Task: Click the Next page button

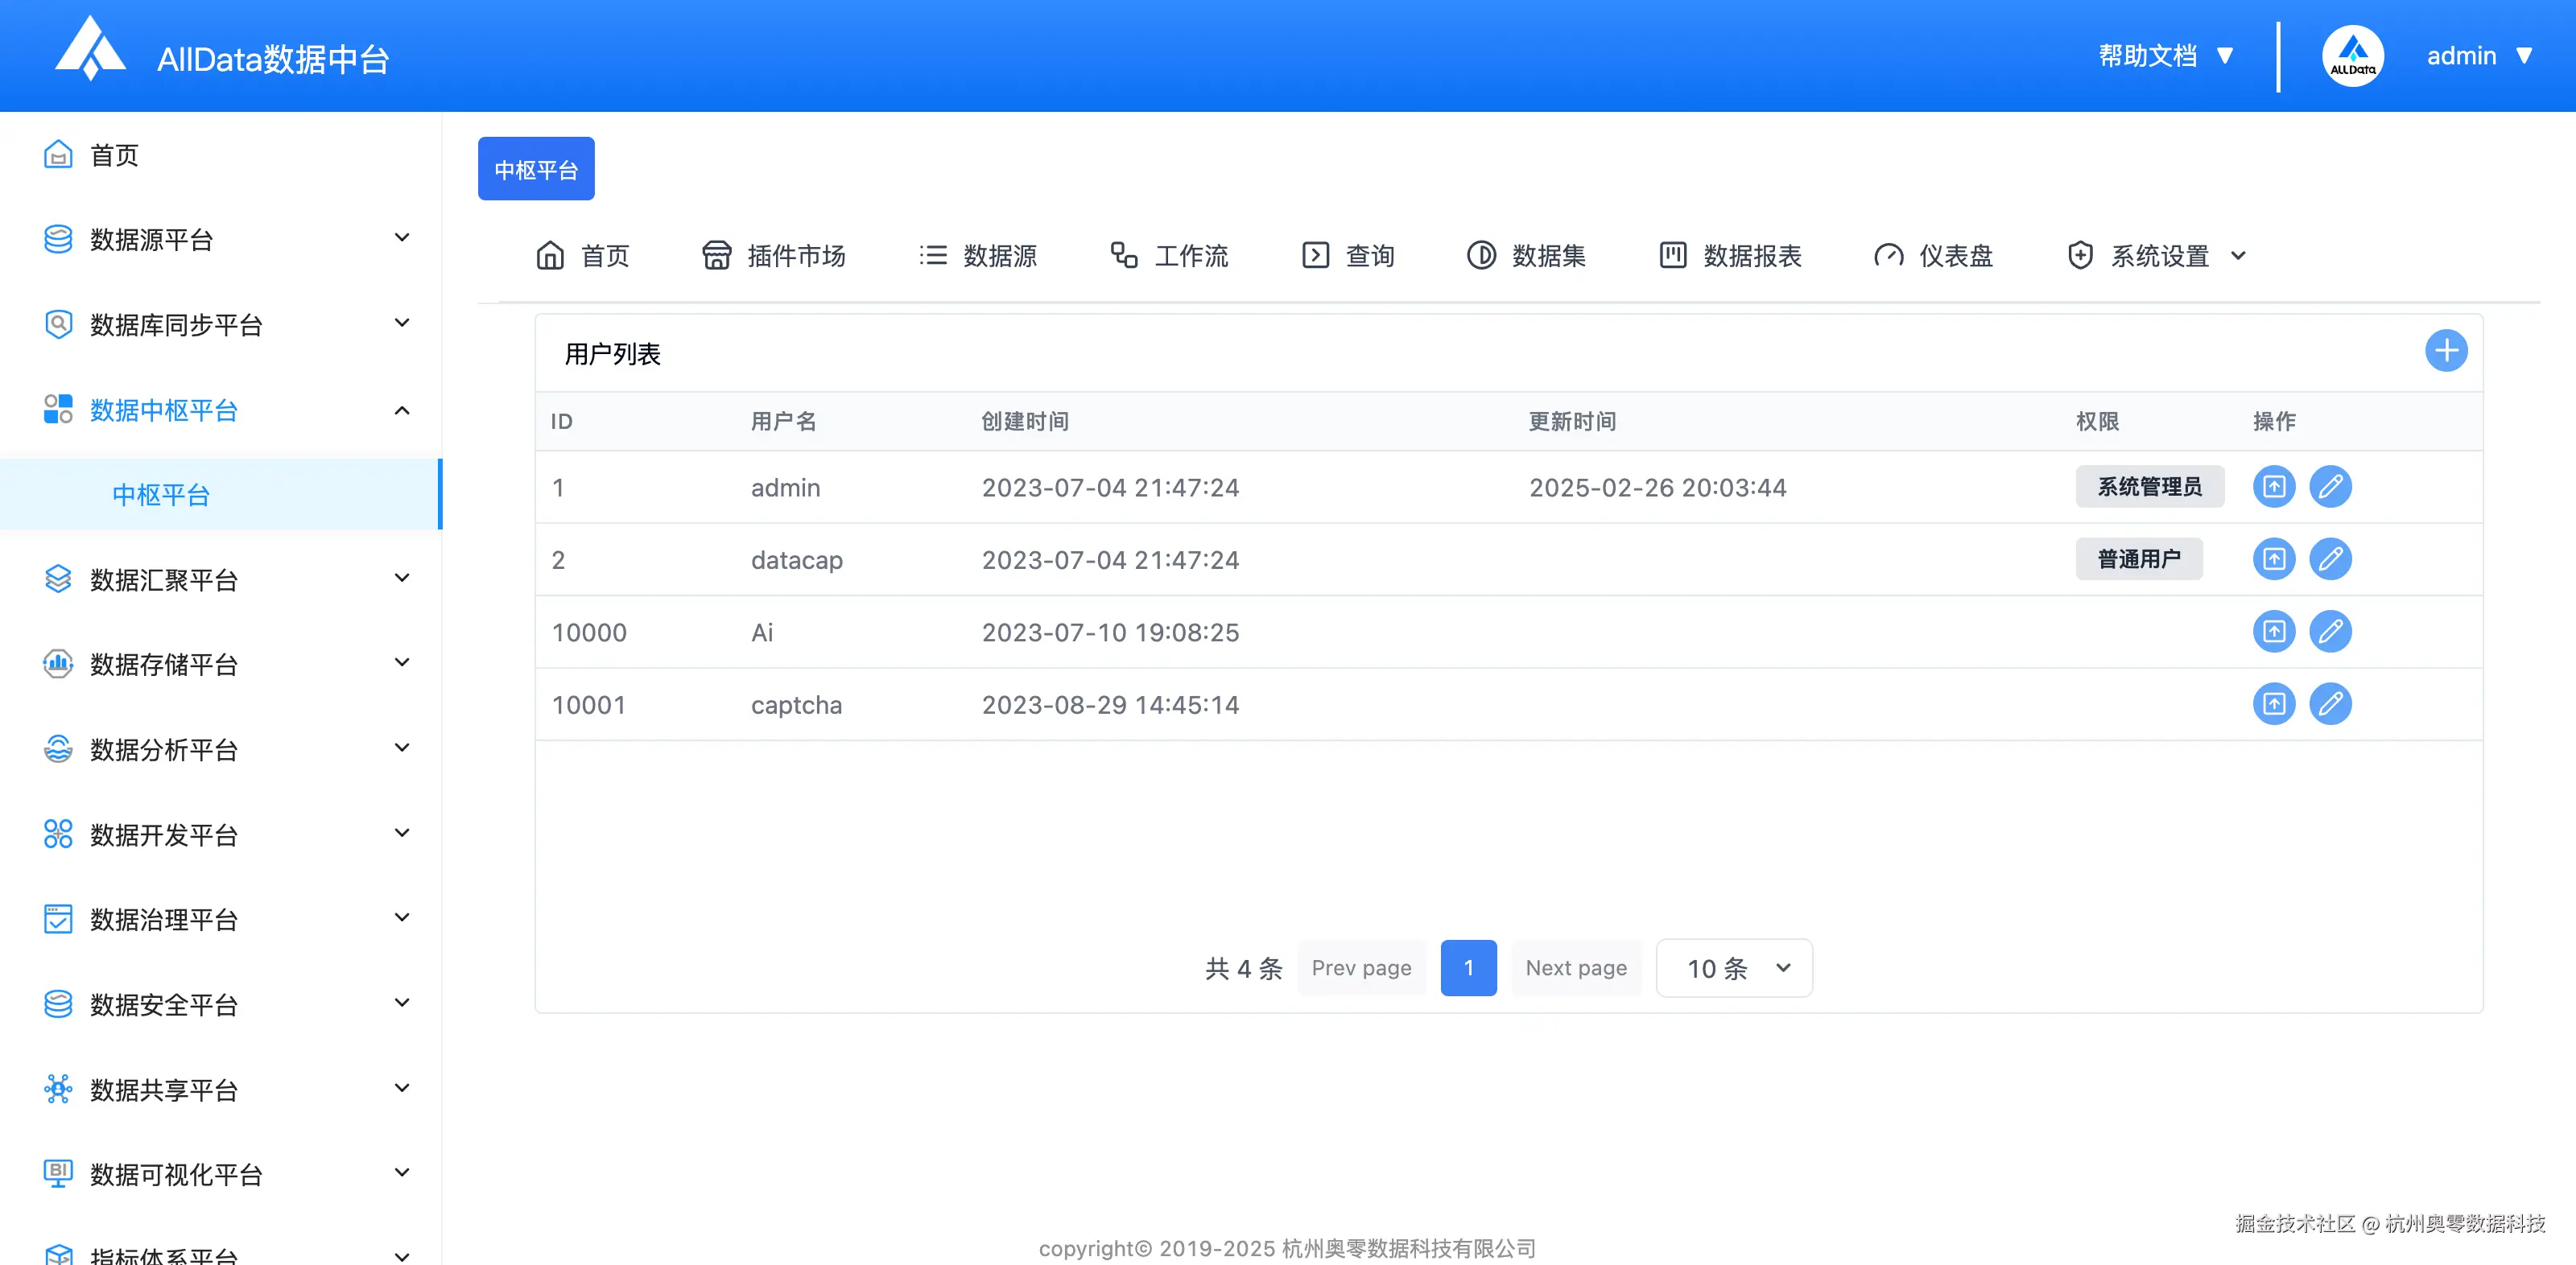Action: click(1576, 968)
